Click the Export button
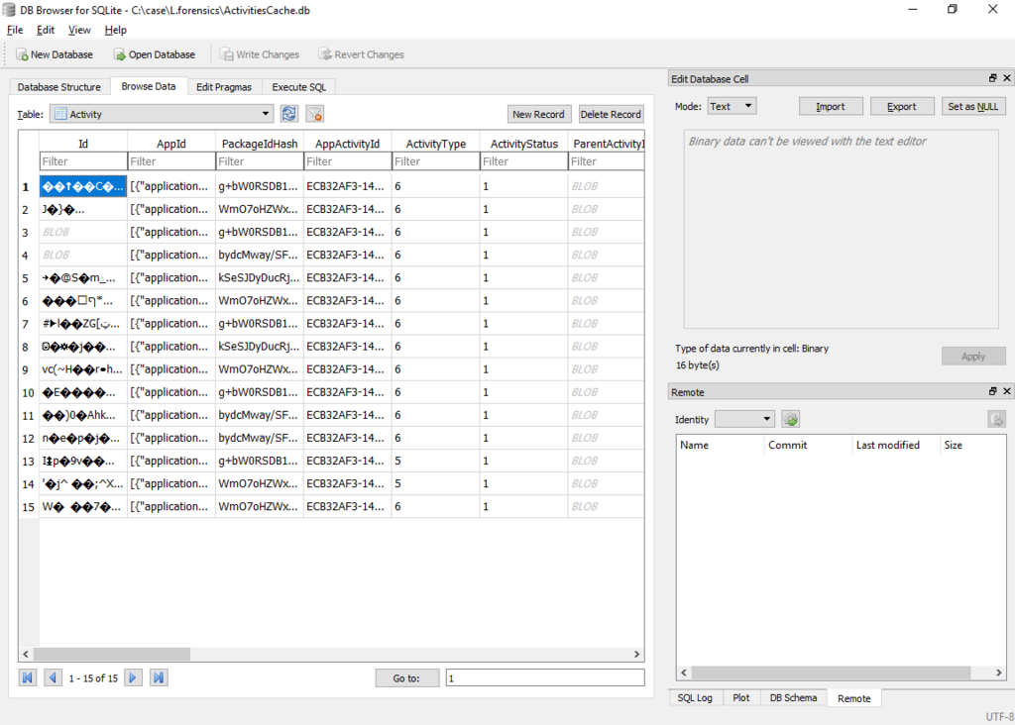The height and width of the screenshot is (725, 1015). (x=902, y=106)
